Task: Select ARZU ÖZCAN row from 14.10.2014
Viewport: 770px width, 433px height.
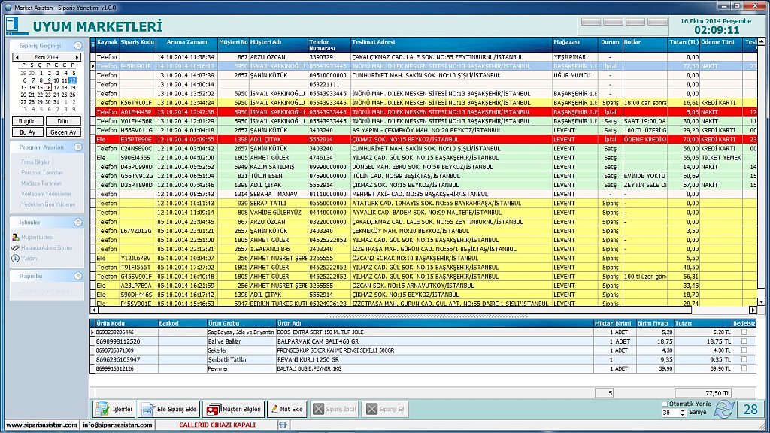Action: click(x=426, y=57)
